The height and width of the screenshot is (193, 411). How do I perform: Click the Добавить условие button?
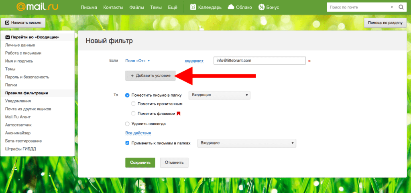coord(150,75)
